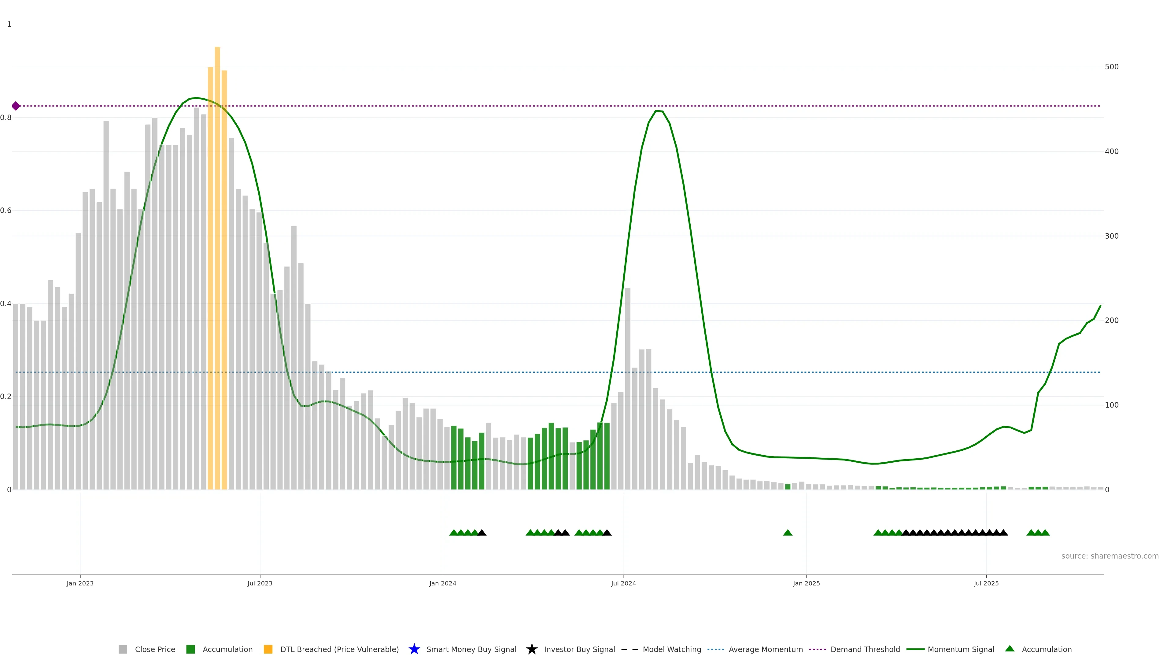Click the green Accumulation legend square

pyautogui.click(x=190, y=649)
